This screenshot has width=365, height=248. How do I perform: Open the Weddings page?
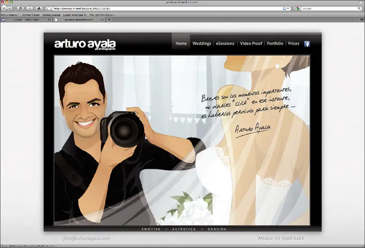202,44
